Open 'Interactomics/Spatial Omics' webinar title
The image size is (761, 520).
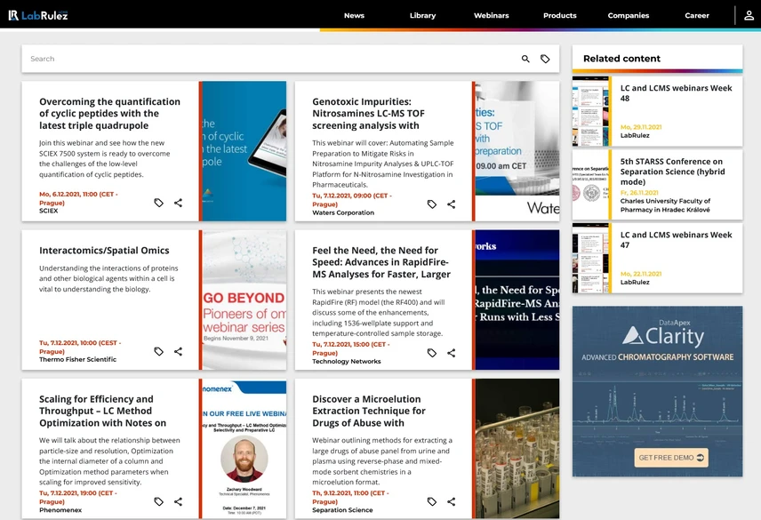(104, 251)
